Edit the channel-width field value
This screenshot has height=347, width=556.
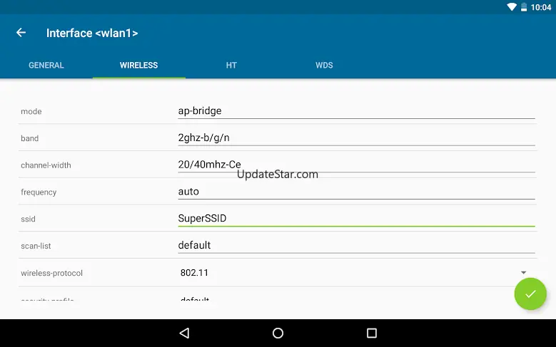pyautogui.click(x=356, y=165)
